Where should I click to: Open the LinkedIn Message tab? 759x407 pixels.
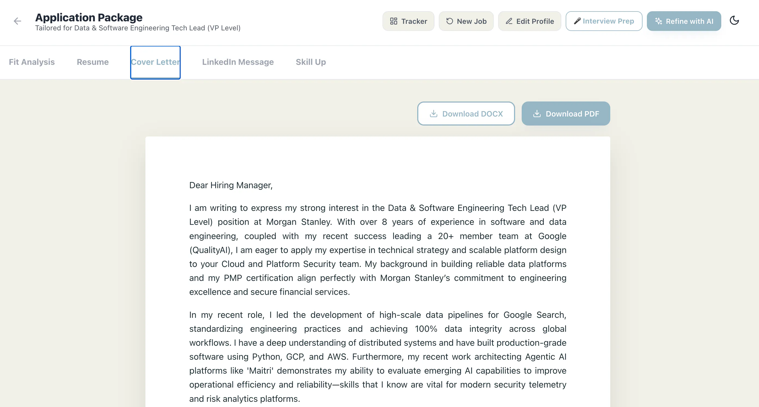(238, 62)
